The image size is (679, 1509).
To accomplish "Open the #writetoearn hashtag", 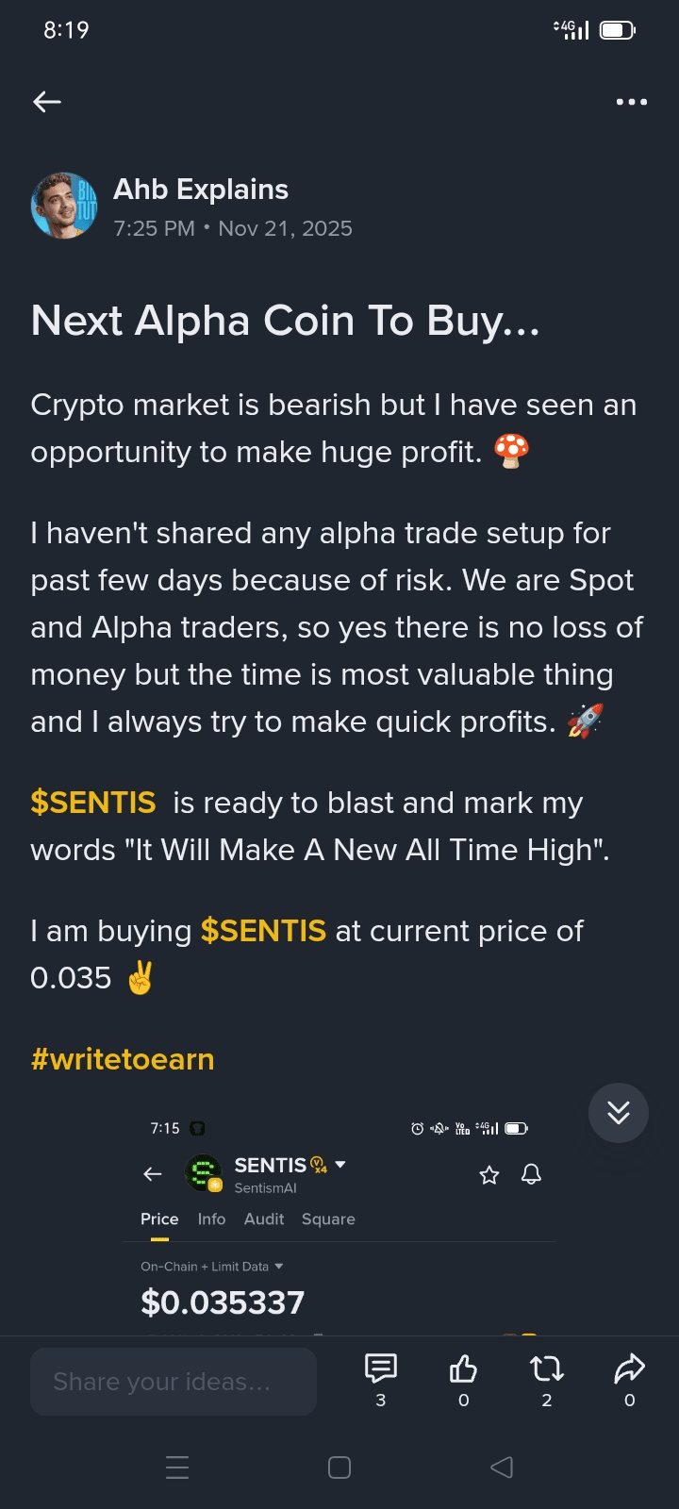I will pyautogui.click(x=123, y=1059).
